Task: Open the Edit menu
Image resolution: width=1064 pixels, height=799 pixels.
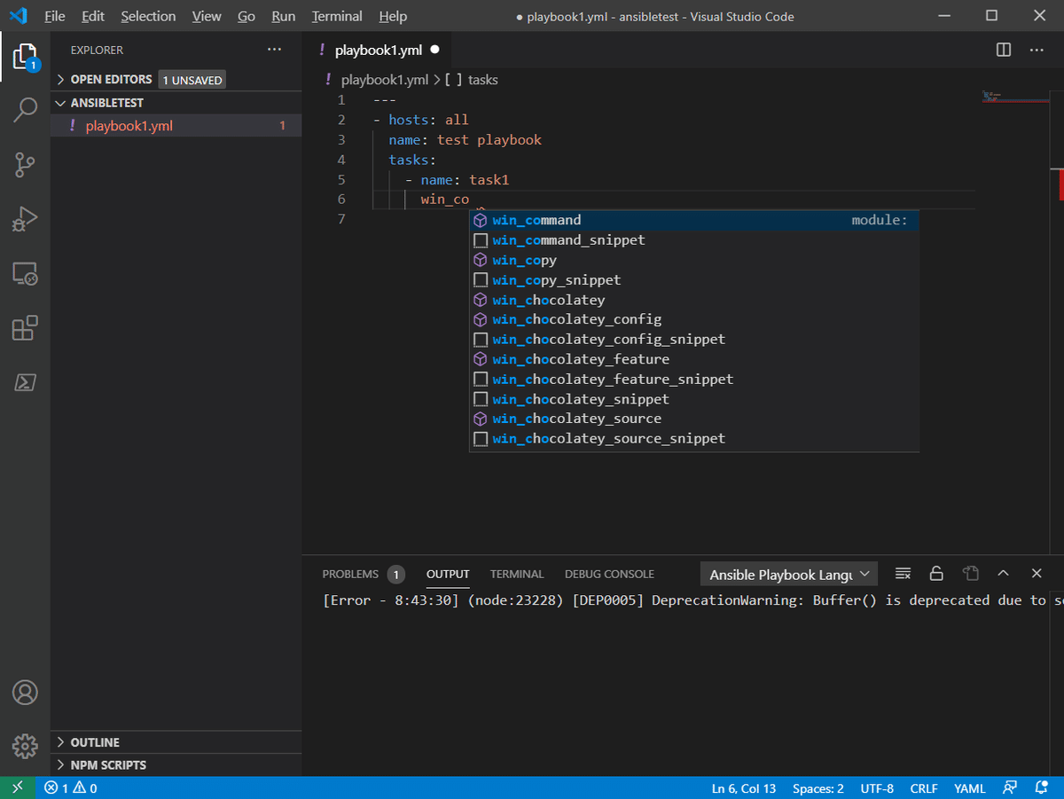Action: click(x=92, y=16)
